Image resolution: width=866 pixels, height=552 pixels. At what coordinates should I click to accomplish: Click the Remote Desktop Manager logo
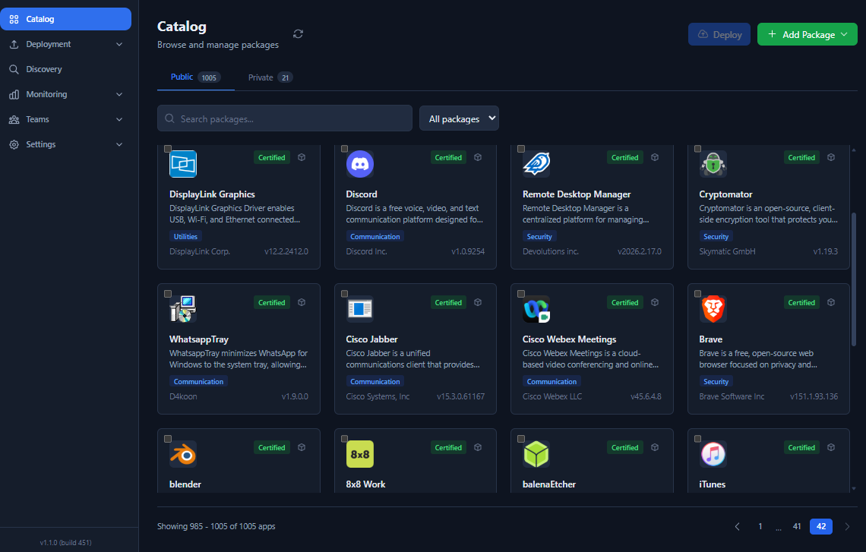(x=536, y=164)
